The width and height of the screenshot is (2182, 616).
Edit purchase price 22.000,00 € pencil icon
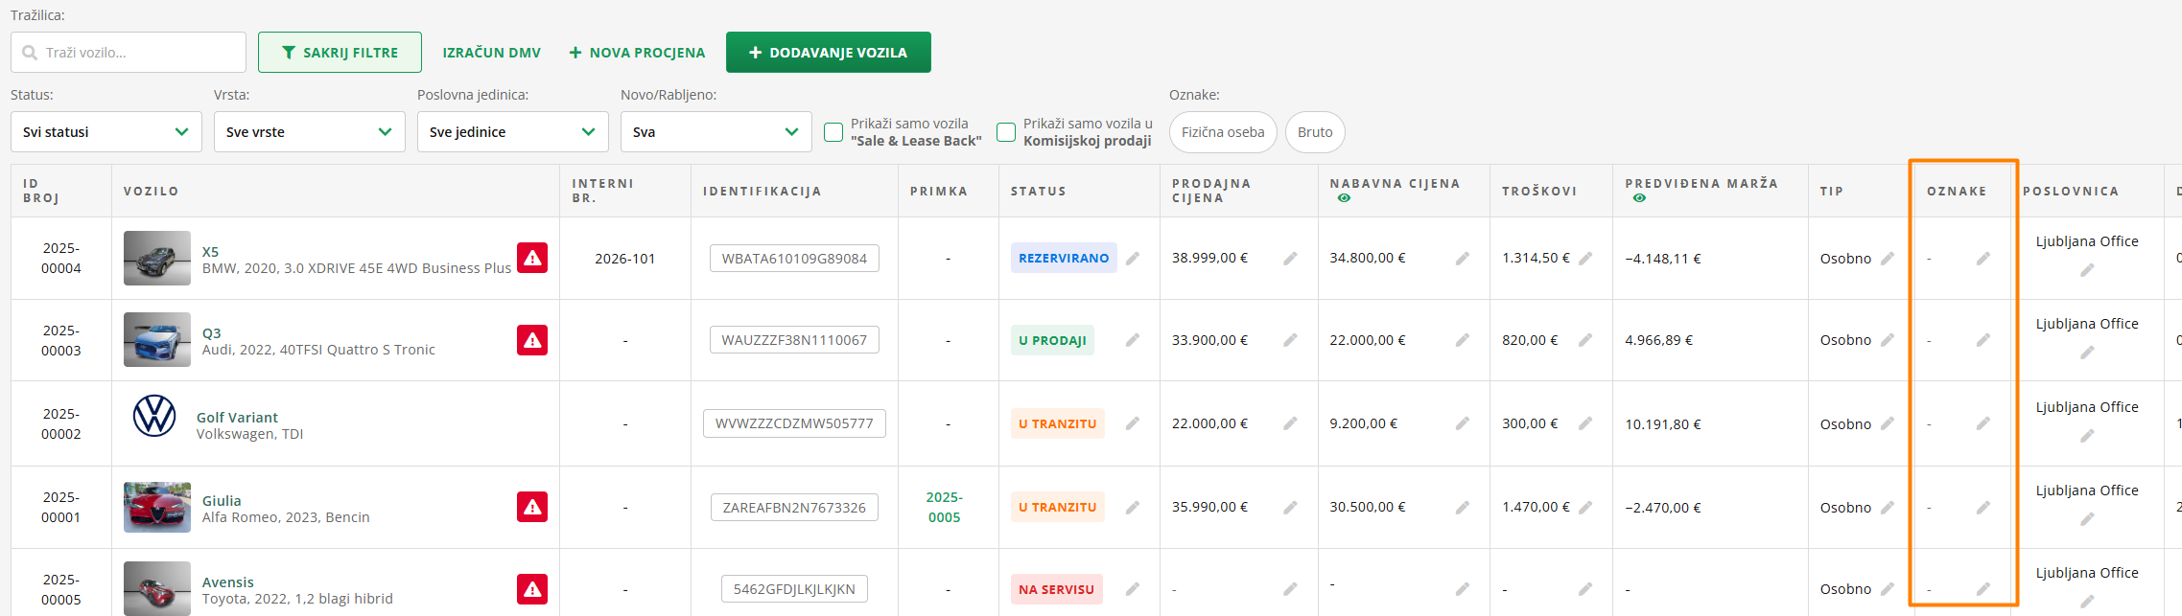(x=1462, y=340)
